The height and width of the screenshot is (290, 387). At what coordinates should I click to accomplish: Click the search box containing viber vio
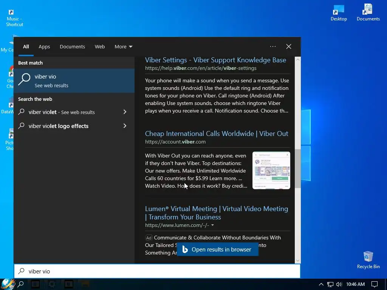[x=157, y=271]
